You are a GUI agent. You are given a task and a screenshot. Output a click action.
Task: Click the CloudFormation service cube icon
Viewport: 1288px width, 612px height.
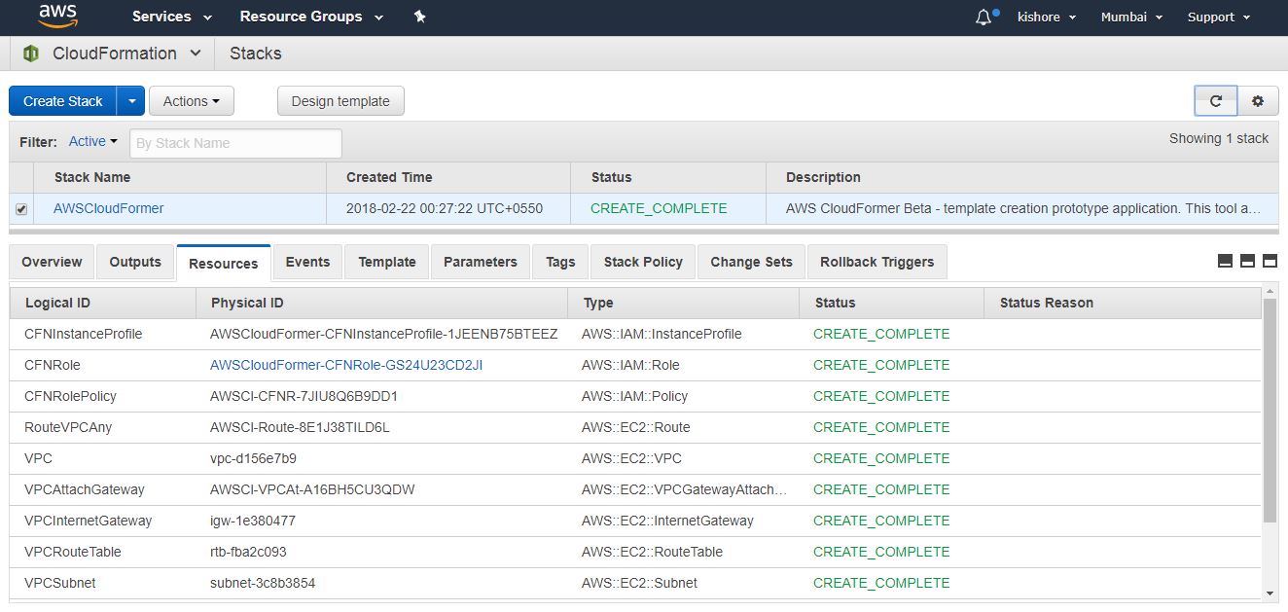coord(30,54)
